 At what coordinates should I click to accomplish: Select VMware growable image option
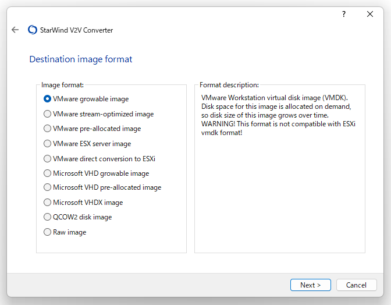(x=86, y=99)
